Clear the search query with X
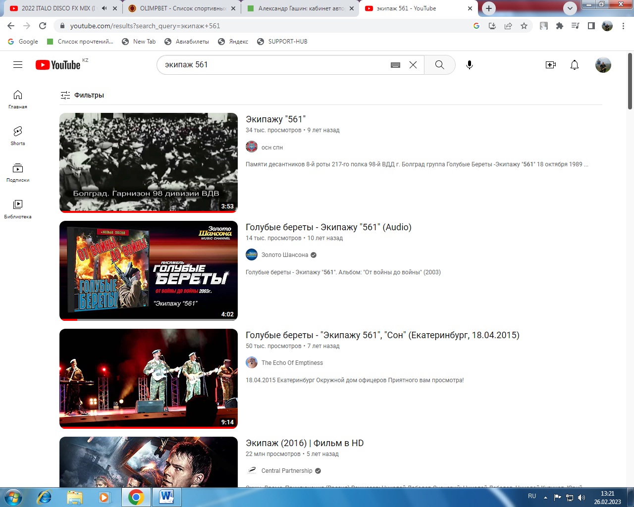634x507 pixels. coord(413,65)
